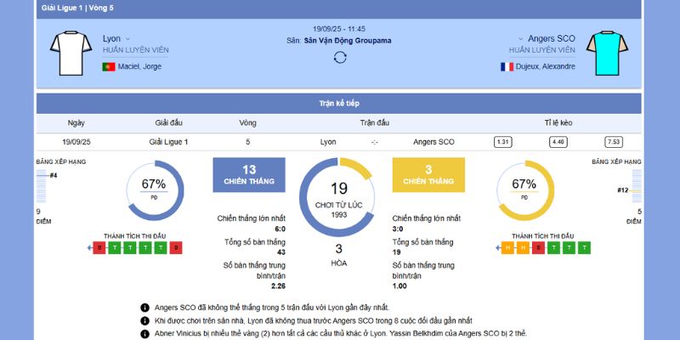Click the first red B badge in Lyon's form
Viewport: 680px width, 340px height.
[100, 248]
